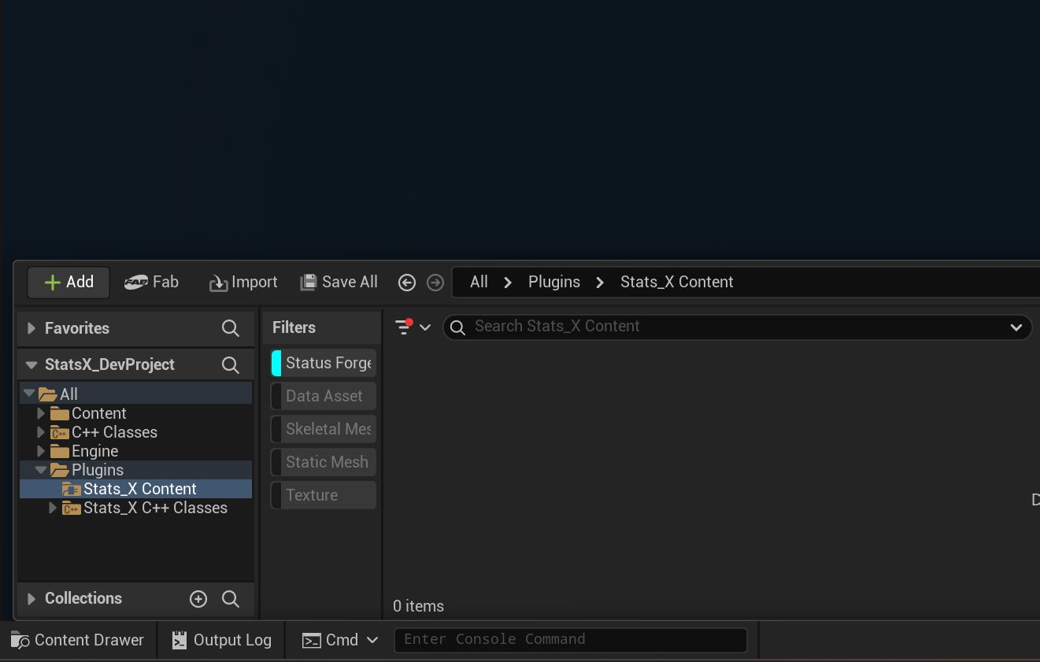Click the Save All button
The width and height of the screenshot is (1040, 662).
[339, 282]
